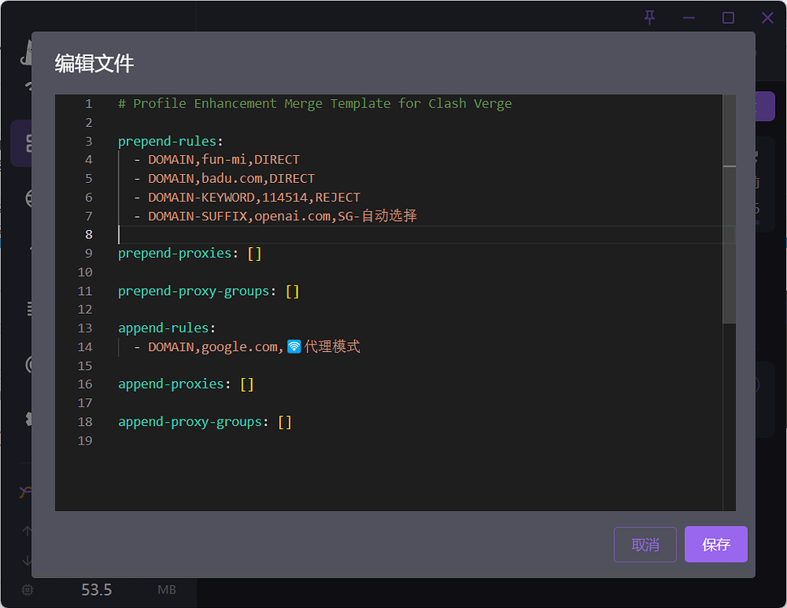Maximize the Clash Verge main window
Screen dimensions: 787x608
[x=728, y=18]
